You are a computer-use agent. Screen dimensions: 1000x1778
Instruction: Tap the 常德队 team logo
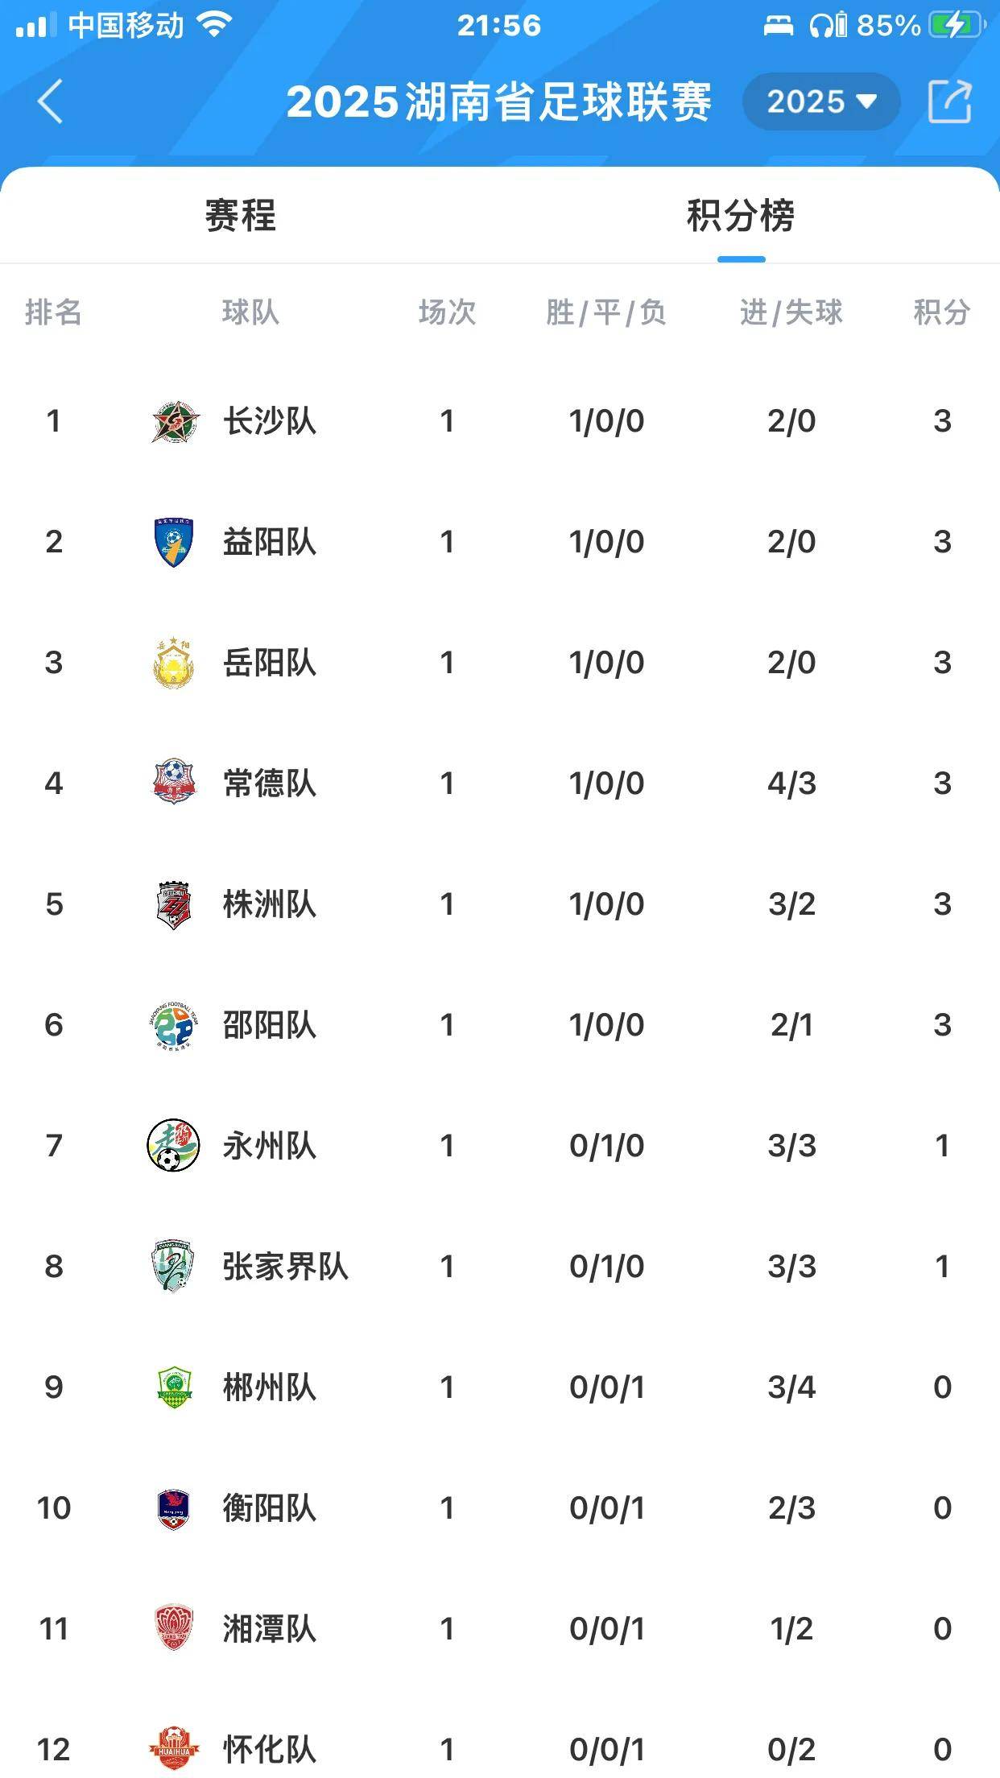(x=174, y=782)
